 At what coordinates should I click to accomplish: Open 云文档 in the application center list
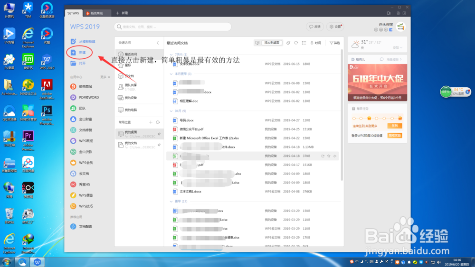coord(80,174)
